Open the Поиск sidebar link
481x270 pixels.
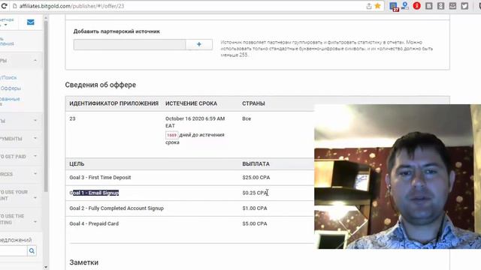pyautogui.click(x=9, y=78)
